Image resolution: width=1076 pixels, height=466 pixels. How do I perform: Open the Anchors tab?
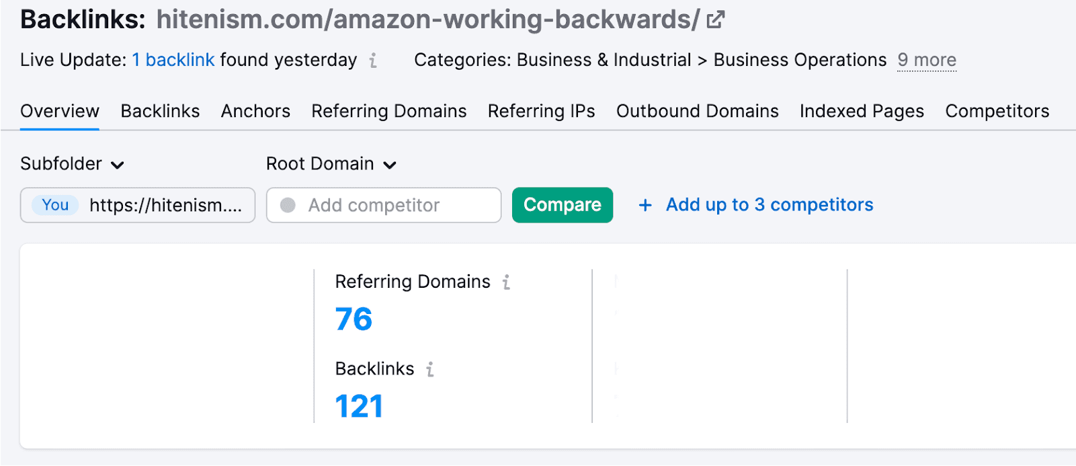[255, 111]
